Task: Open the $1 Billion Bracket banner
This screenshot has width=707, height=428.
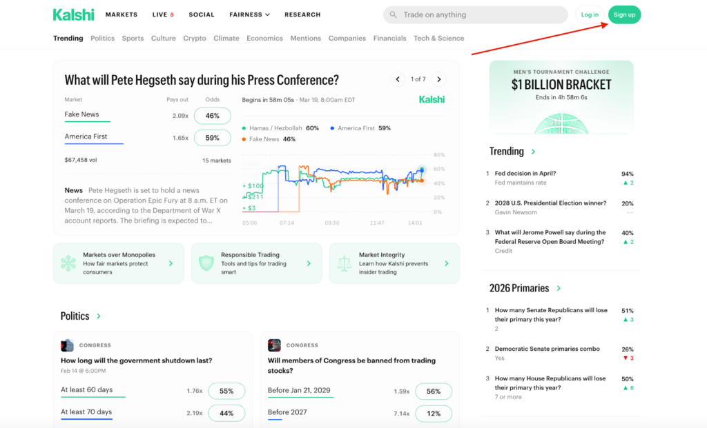Action: click(561, 96)
